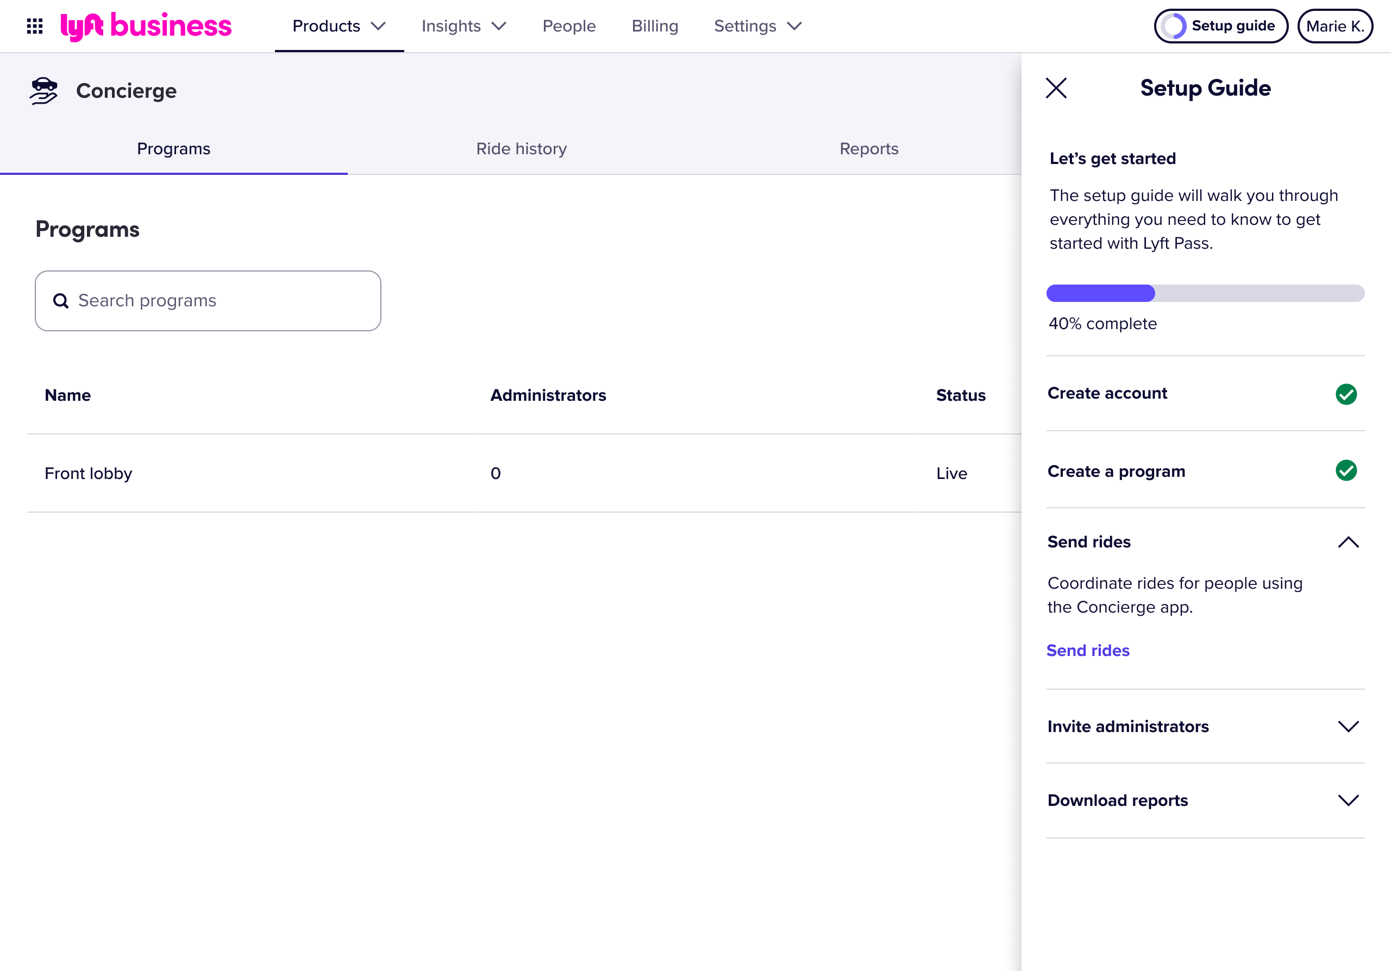Expand the Invite administrators section
The width and height of the screenshot is (1391, 971).
[x=1349, y=727]
